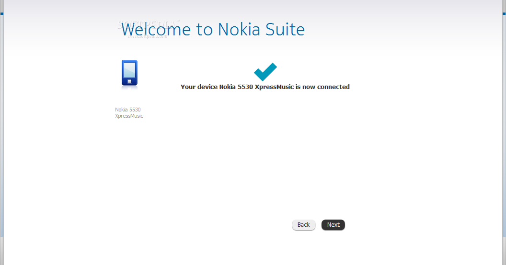Click the 'Your device Nokia 5530 XpressMusic is now connected' message
The width and height of the screenshot is (506, 265).
tap(265, 87)
